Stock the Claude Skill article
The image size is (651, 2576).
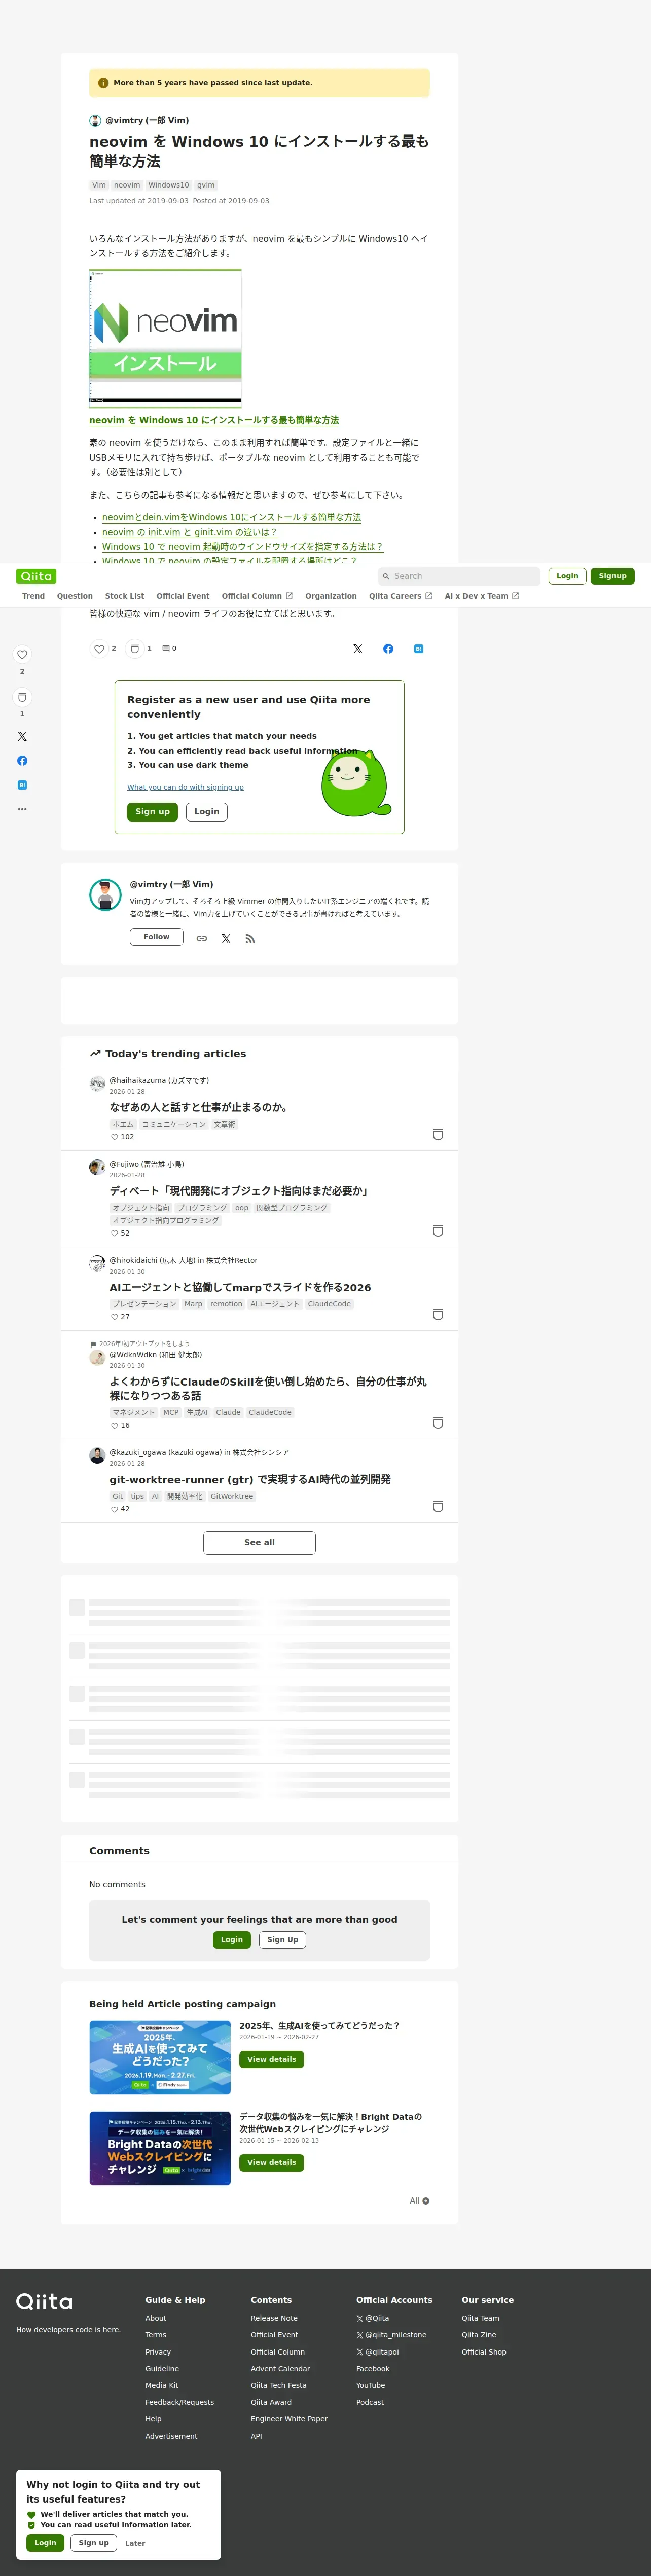tap(438, 1423)
